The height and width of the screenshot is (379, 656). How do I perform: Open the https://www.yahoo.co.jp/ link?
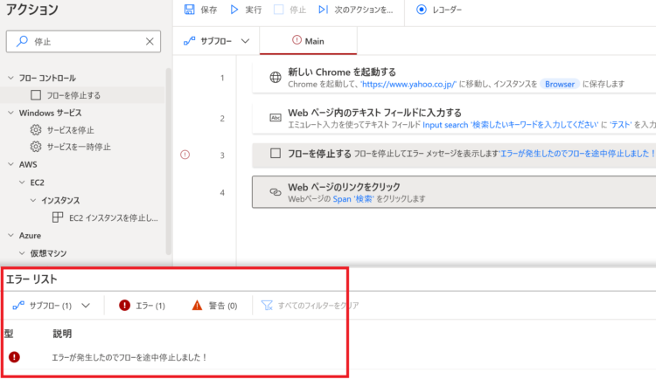click(408, 84)
